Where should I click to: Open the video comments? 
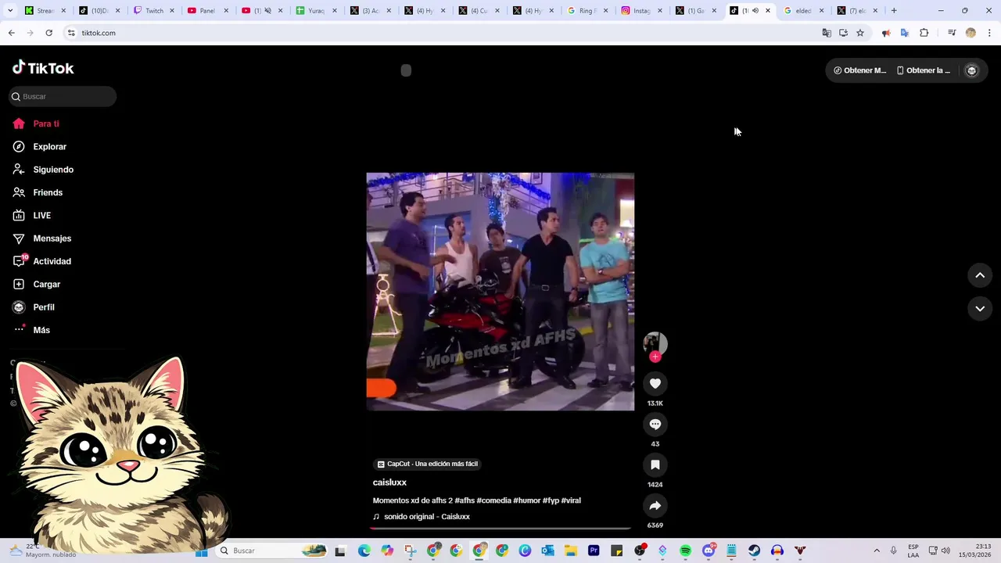coord(655,424)
